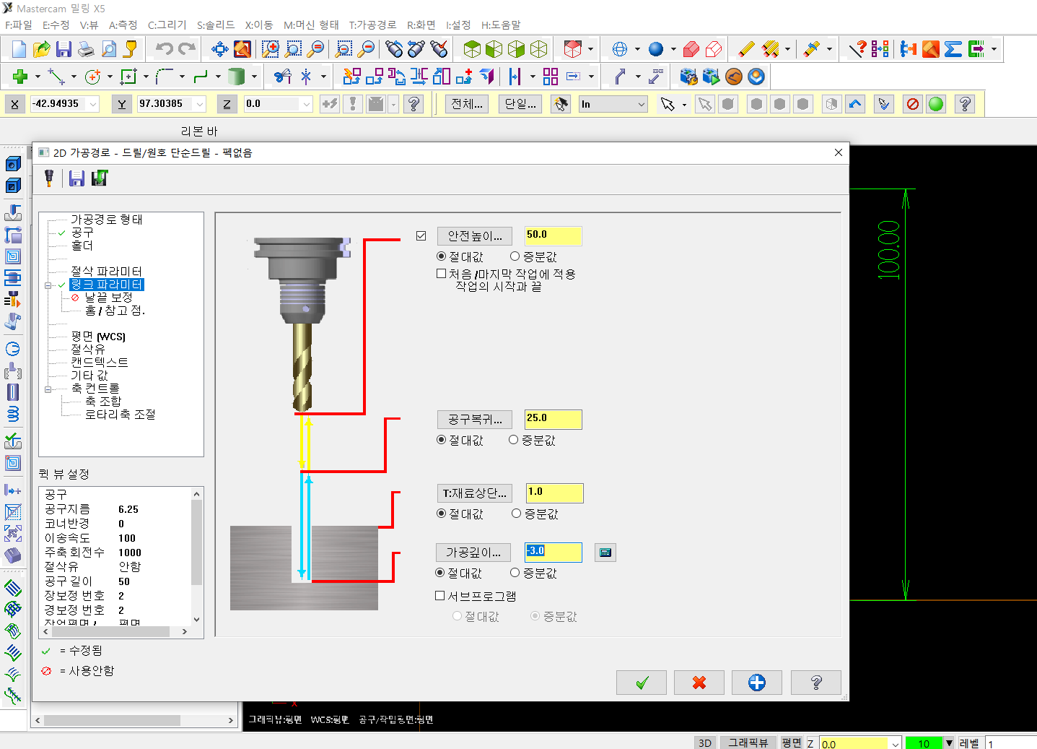
Task: Open the F:파일 menu
Action: (x=19, y=25)
